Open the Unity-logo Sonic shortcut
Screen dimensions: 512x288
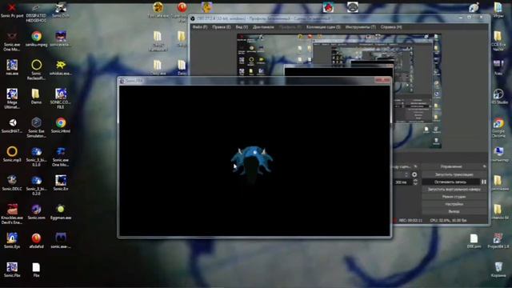click(12, 122)
